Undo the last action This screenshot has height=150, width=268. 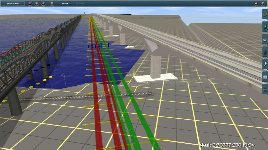(67, 3)
